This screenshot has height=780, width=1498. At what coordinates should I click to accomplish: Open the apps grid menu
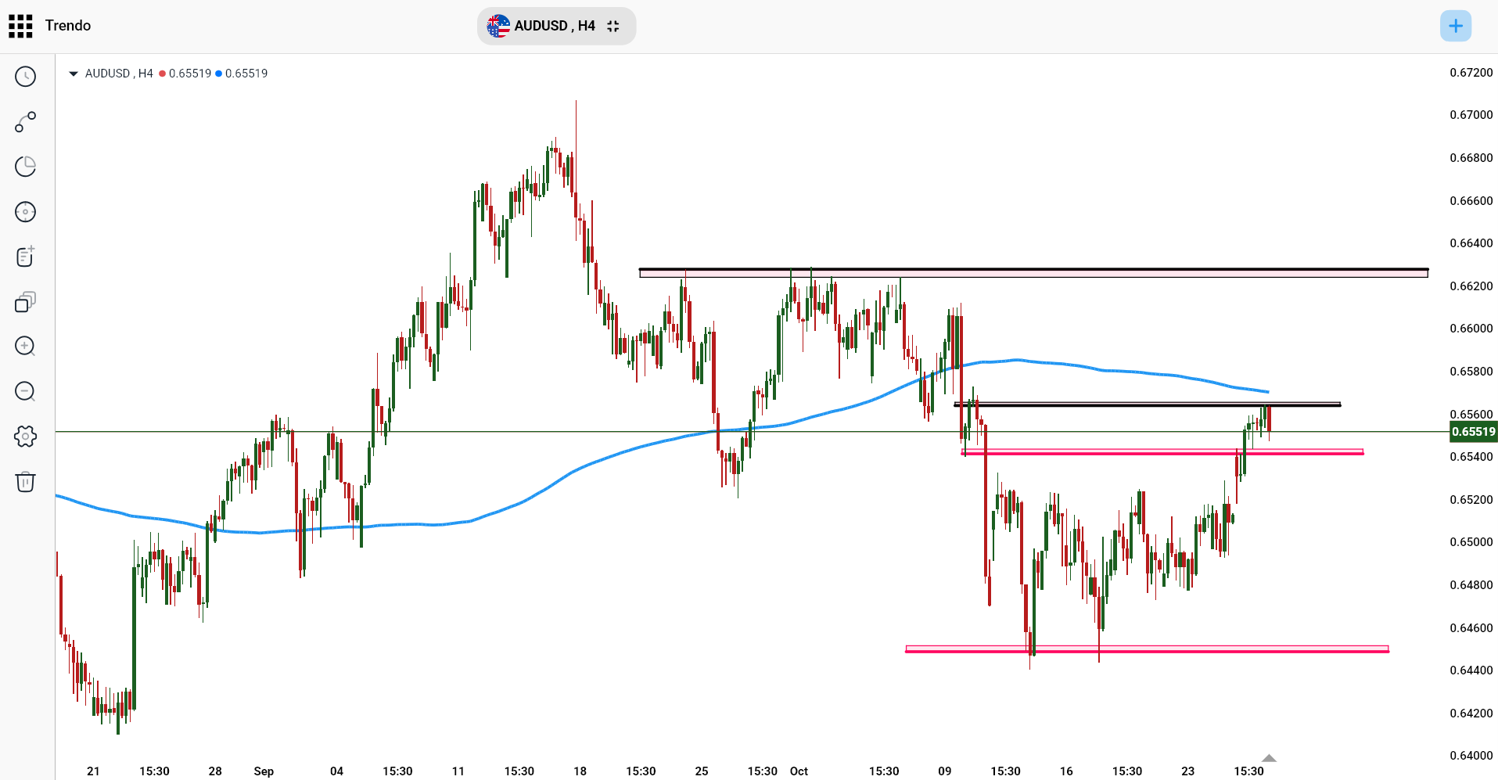click(21, 26)
